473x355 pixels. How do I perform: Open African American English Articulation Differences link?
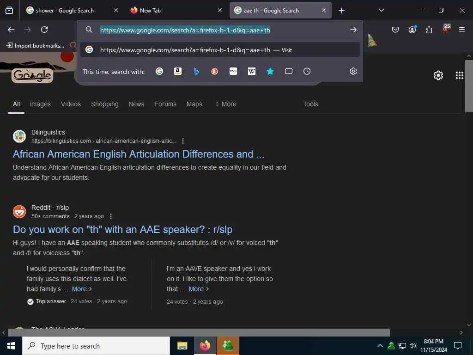pyautogui.click(x=139, y=154)
